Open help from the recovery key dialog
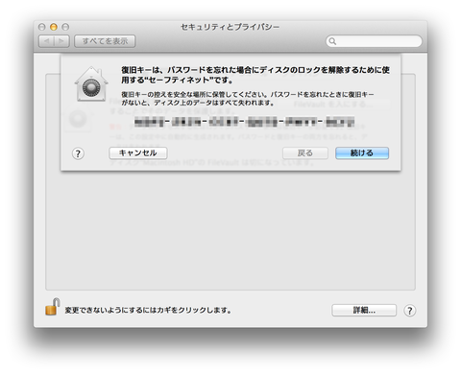461x374 pixels. point(78,153)
